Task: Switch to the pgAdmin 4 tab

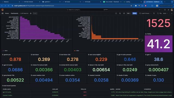Action: 51,2
